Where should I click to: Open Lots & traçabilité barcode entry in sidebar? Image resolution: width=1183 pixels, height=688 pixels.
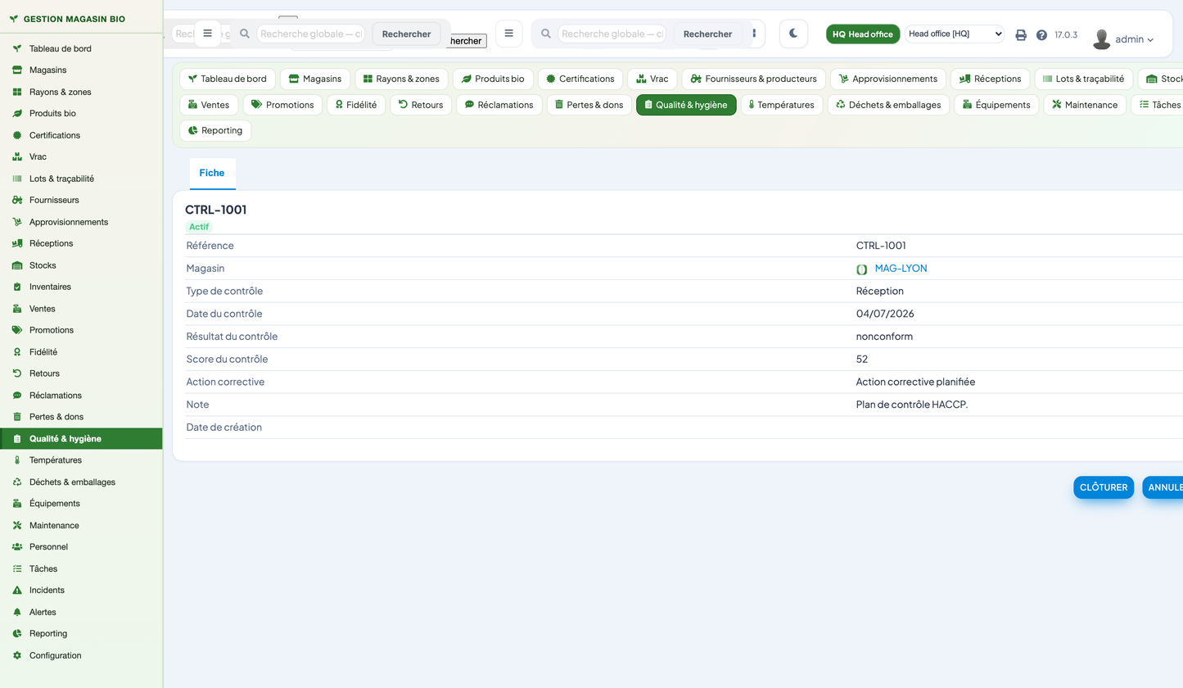(x=81, y=179)
